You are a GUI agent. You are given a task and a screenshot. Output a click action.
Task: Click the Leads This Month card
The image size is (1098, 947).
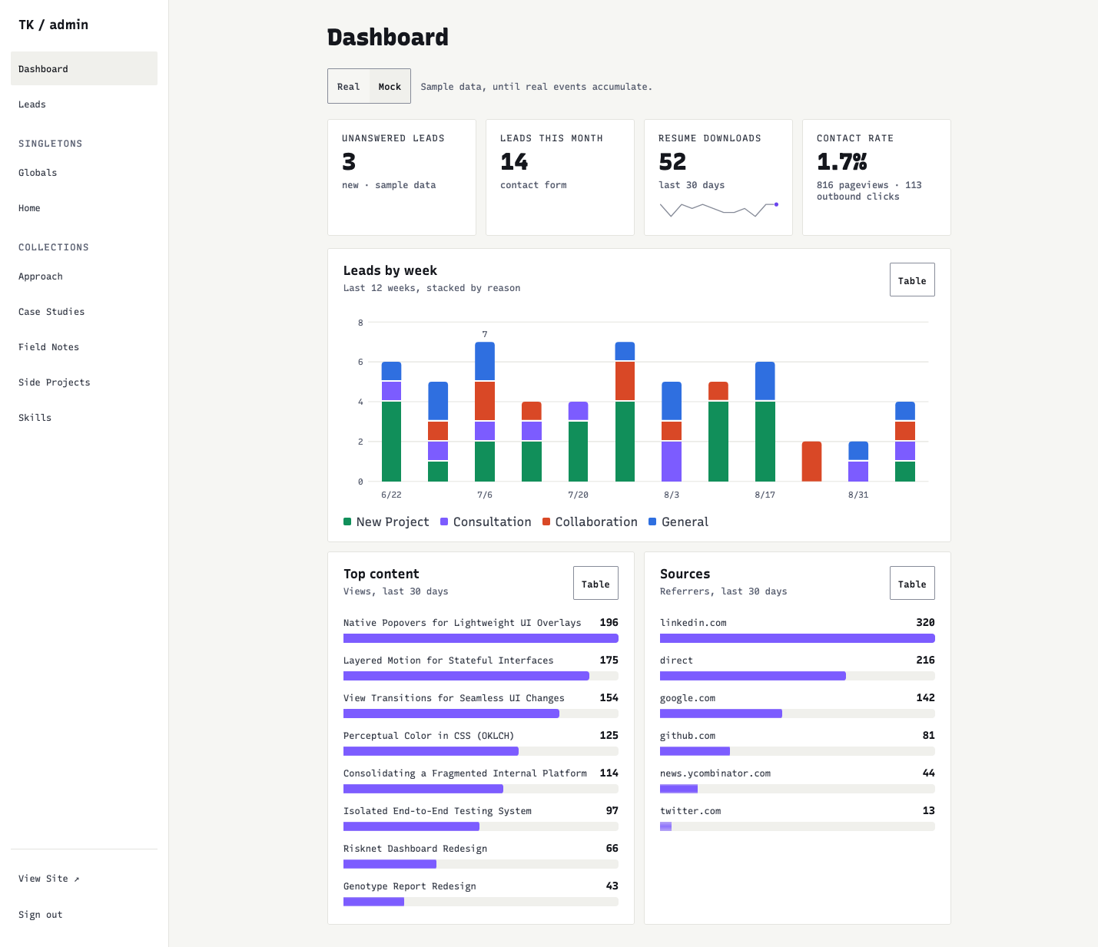point(560,177)
